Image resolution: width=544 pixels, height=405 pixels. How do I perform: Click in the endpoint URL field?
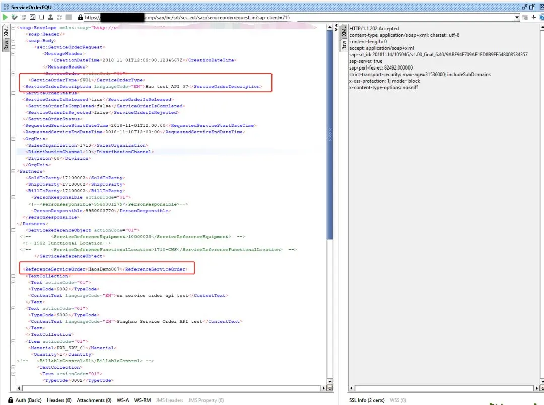(298, 17)
